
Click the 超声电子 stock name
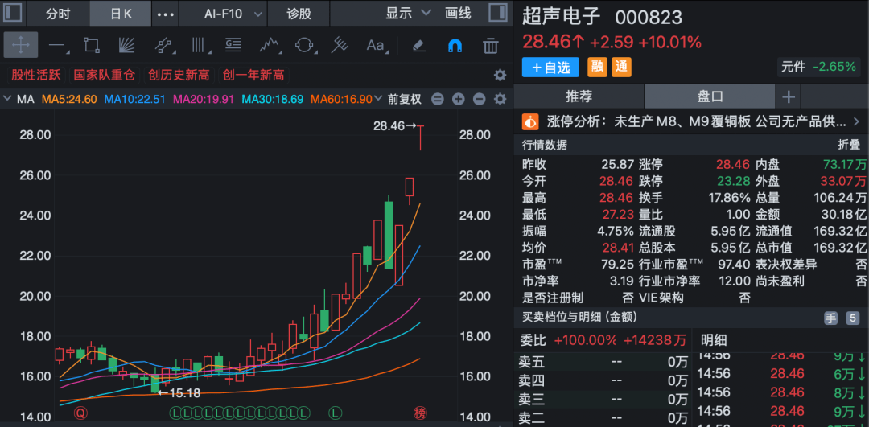point(562,17)
